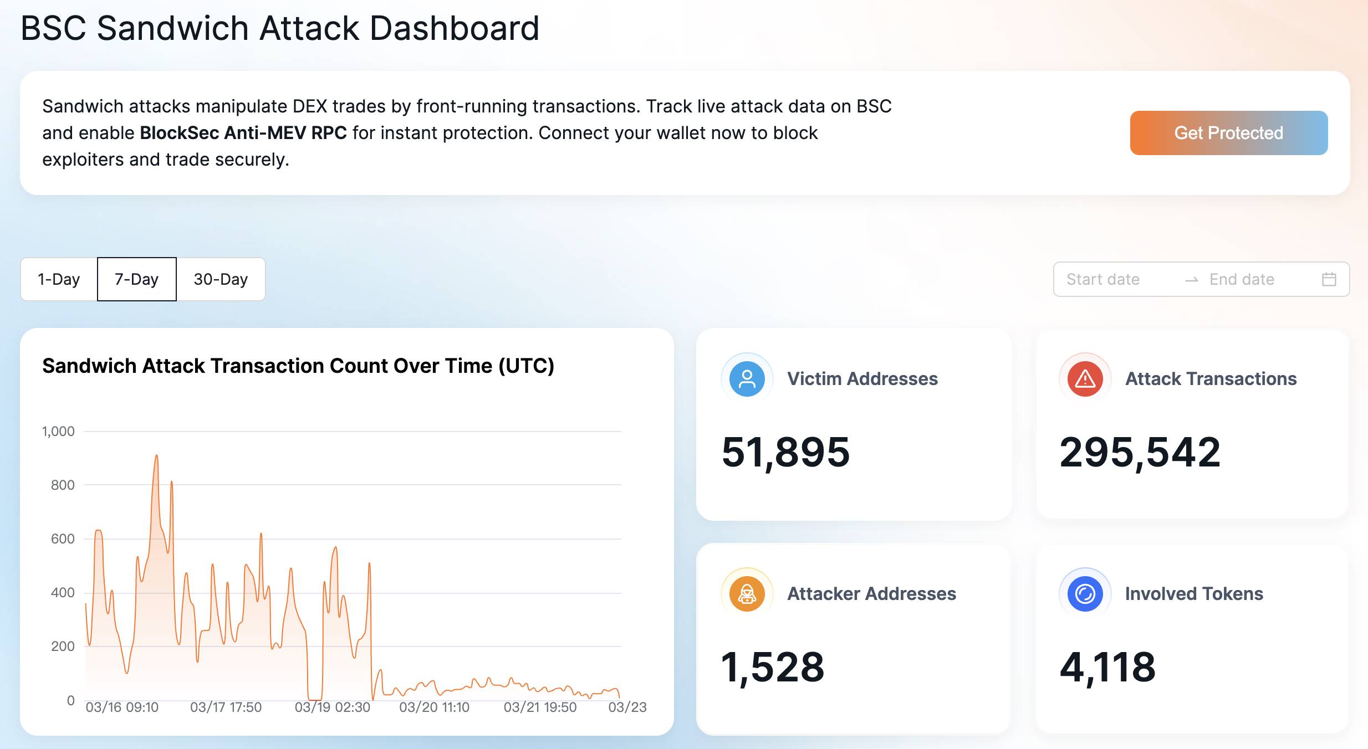Click the 03/19 02:30 axis label
The width and height of the screenshot is (1368, 749).
pos(332,707)
